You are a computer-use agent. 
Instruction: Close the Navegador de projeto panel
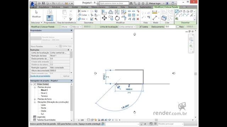(x=71, y=81)
